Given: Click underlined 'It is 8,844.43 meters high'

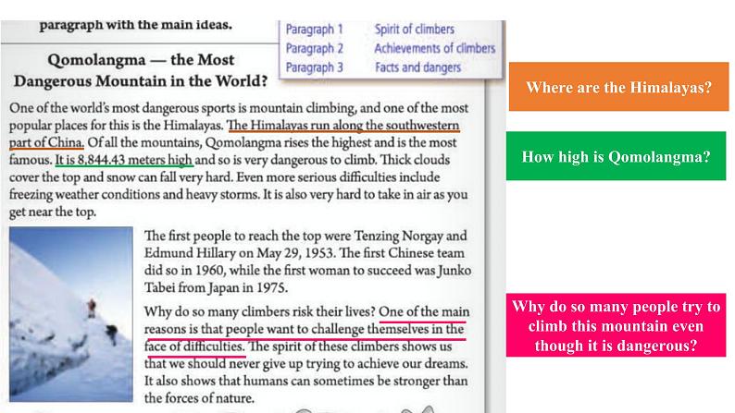Looking at the screenshot, I should pos(124,160).
